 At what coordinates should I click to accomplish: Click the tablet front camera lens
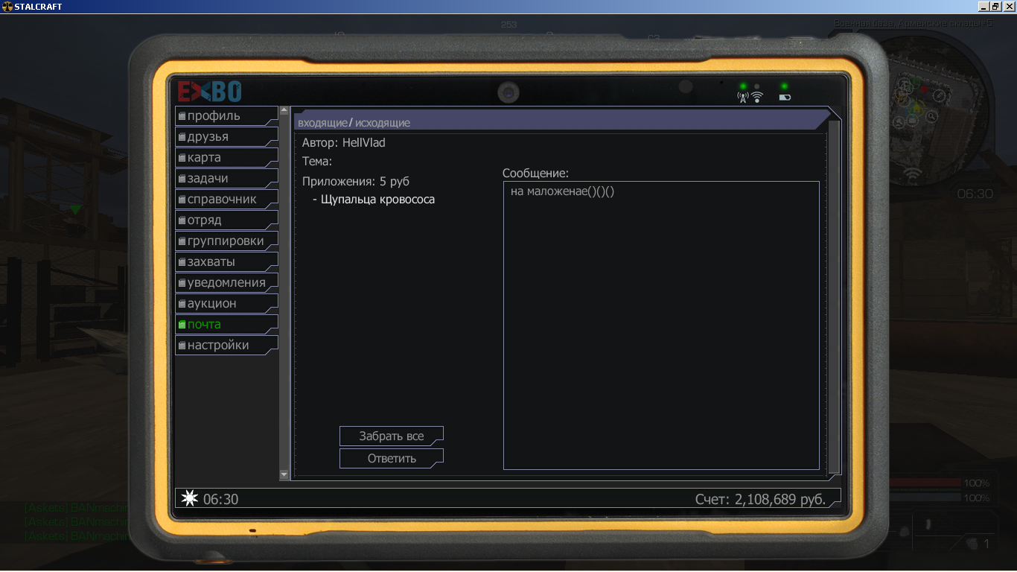point(508,93)
